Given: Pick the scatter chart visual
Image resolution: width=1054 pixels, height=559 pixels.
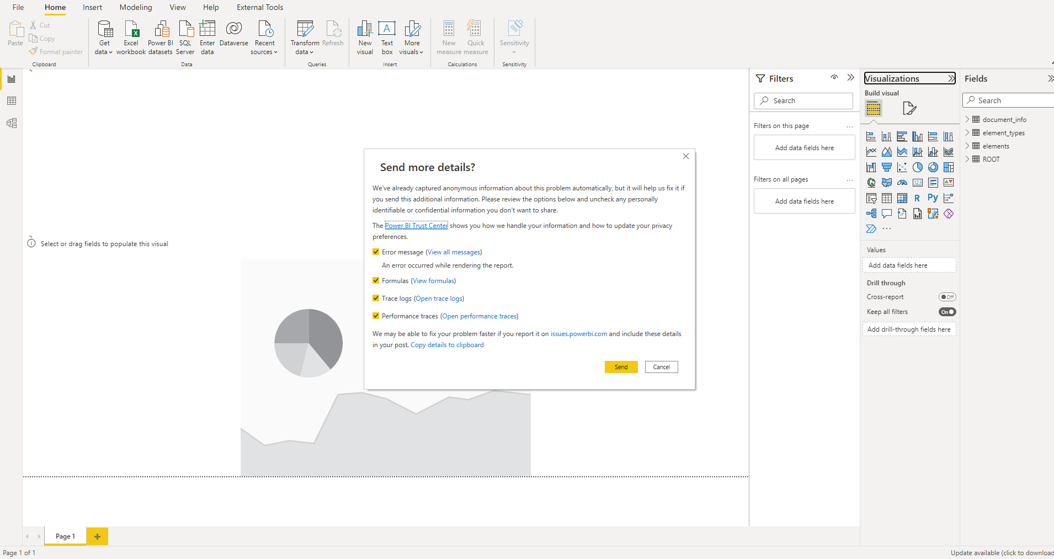Looking at the screenshot, I should [x=902, y=167].
